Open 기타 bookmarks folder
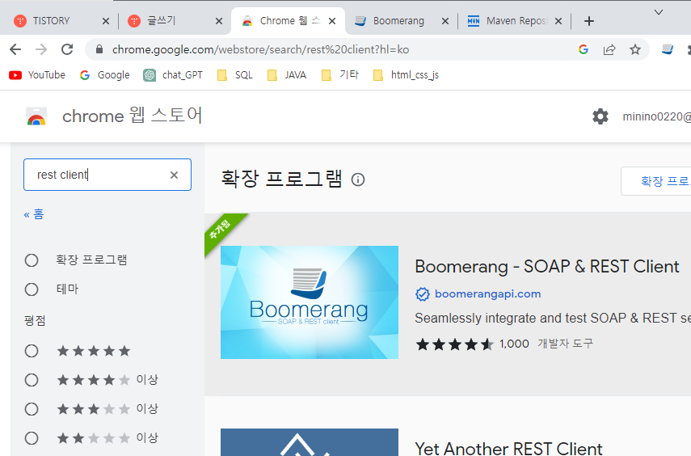691x456 pixels. [x=339, y=75]
